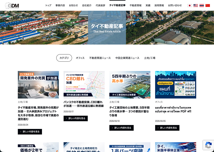Filter articles by 中国企業関連ニュース category
This screenshot has height=152, width=214.
pos(127,58)
